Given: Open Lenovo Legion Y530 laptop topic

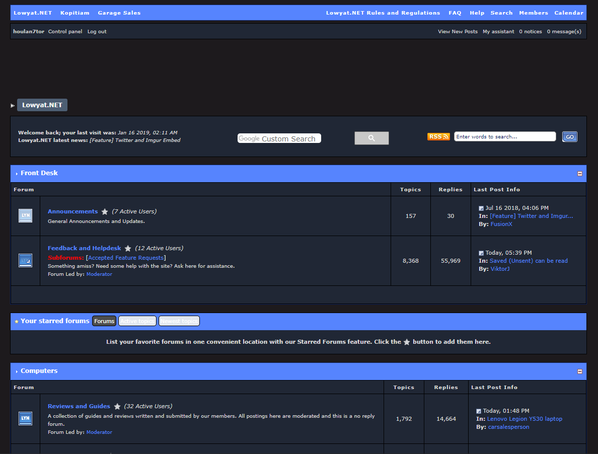Looking at the screenshot, I should click(525, 419).
